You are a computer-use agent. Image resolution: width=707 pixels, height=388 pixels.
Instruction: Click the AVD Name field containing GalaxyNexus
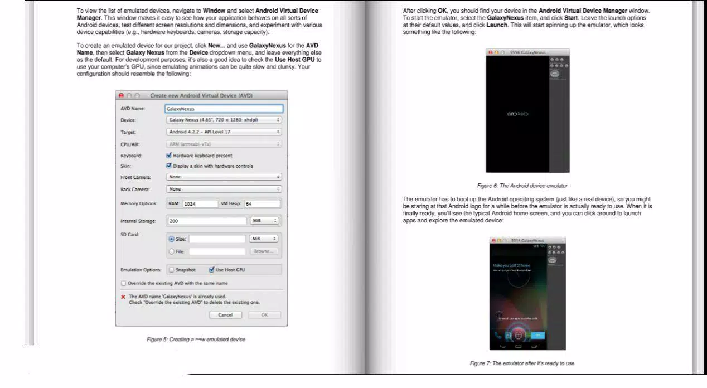pos(224,109)
